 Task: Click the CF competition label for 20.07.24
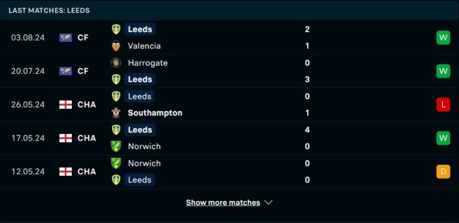point(83,71)
